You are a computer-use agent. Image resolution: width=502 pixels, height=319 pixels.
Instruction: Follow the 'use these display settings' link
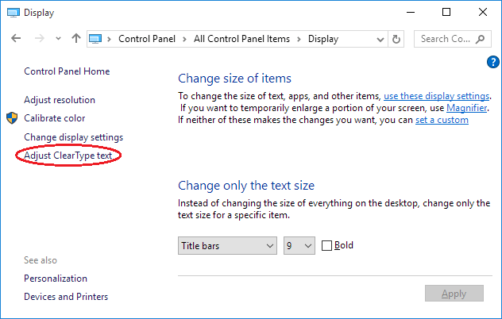tap(437, 95)
